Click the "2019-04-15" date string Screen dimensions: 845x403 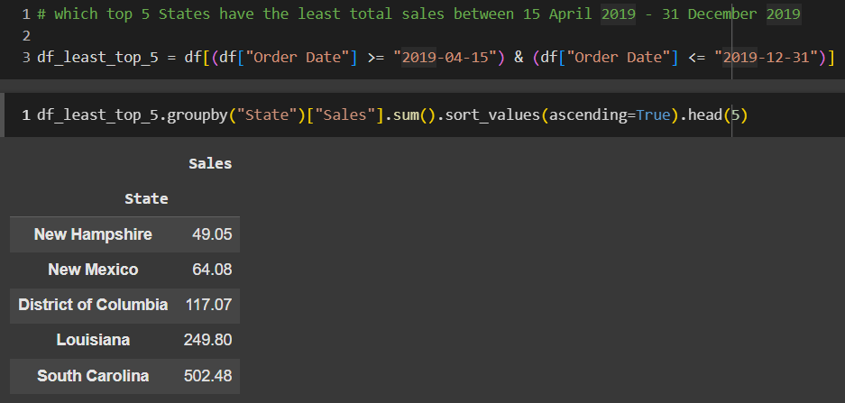447,57
